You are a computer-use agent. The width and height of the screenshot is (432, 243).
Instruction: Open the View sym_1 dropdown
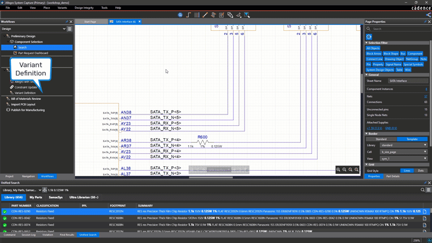(403, 159)
